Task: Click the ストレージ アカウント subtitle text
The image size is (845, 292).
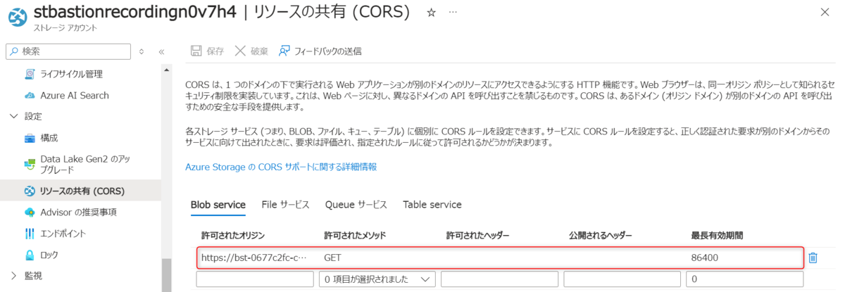Action: (65, 28)
